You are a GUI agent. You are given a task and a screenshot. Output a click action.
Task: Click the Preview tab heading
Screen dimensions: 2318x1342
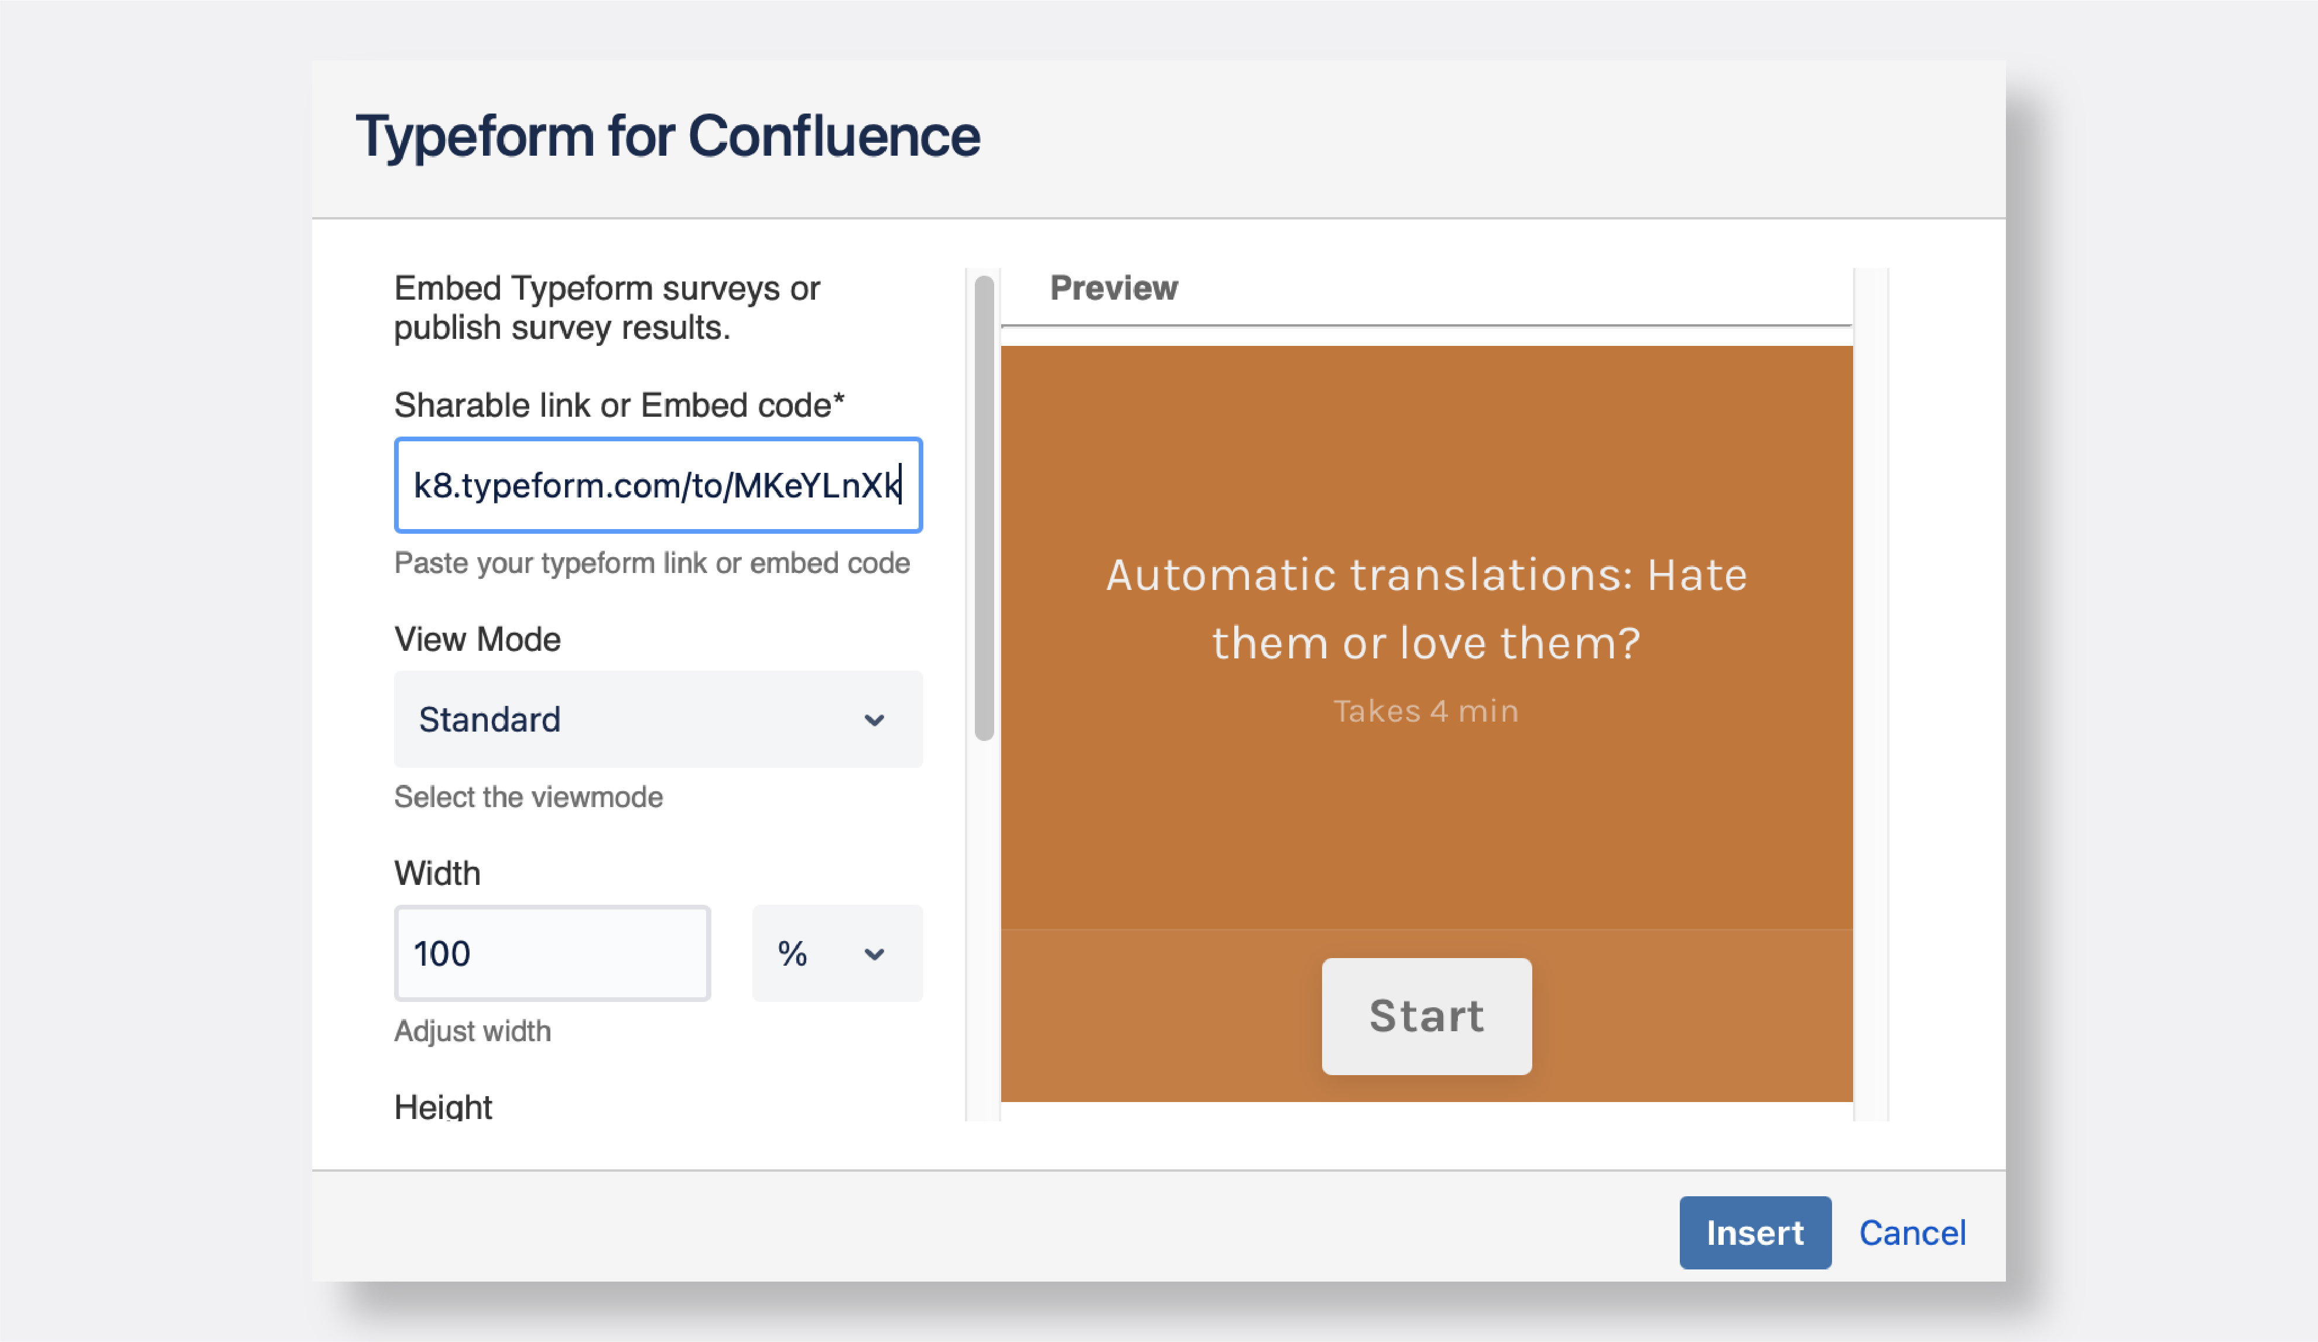click(1114, 288)
